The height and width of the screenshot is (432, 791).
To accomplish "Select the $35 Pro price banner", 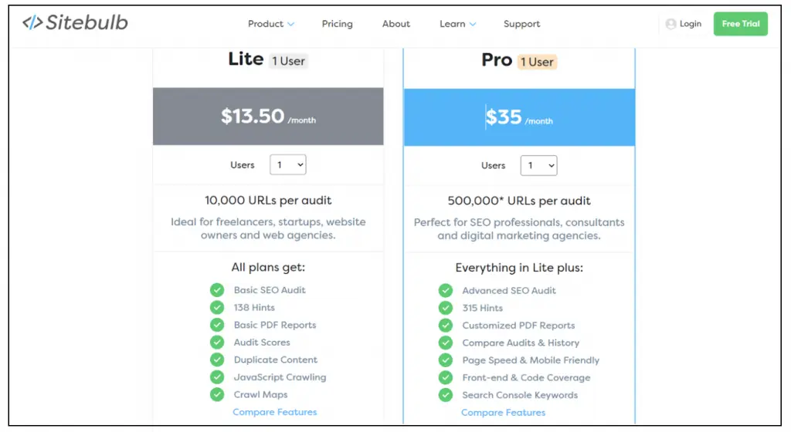I will point(519,117).
